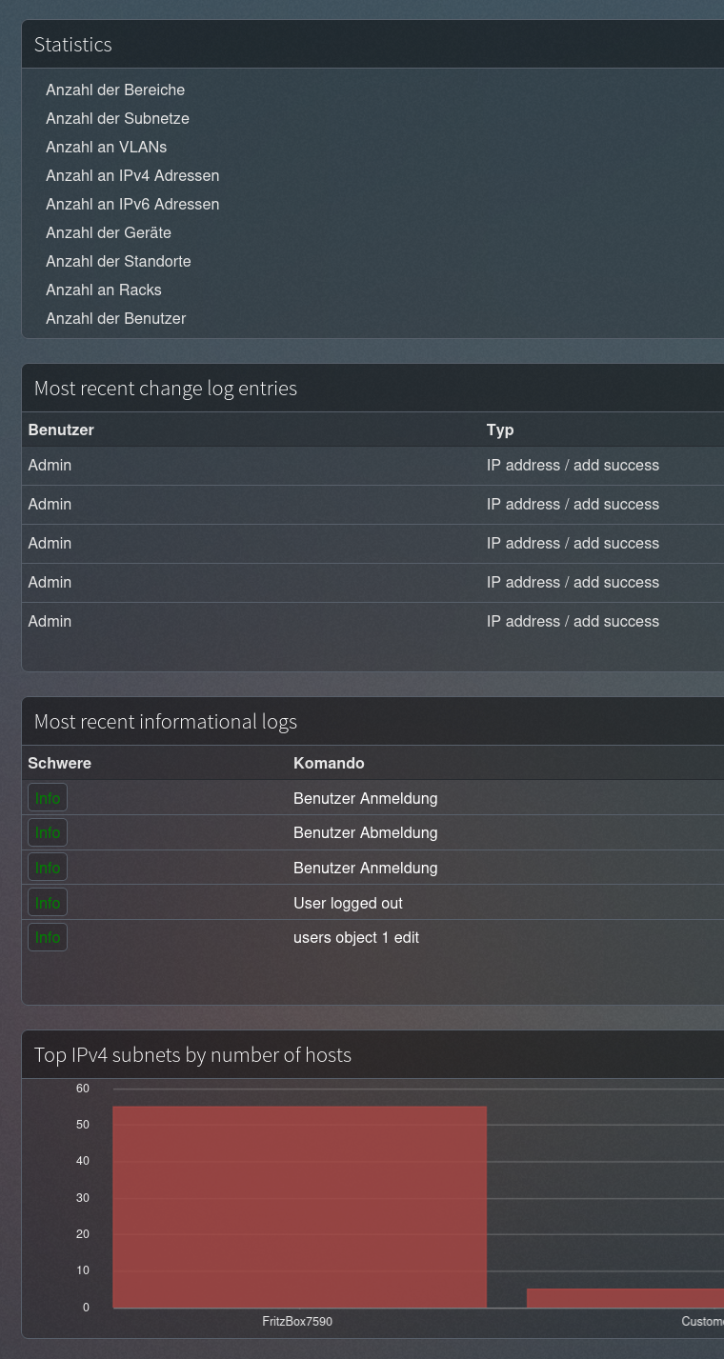Viewport: 724px width, 1359px height.
Task: Click the Schwere column header
Action: click(x=59, y=763)
